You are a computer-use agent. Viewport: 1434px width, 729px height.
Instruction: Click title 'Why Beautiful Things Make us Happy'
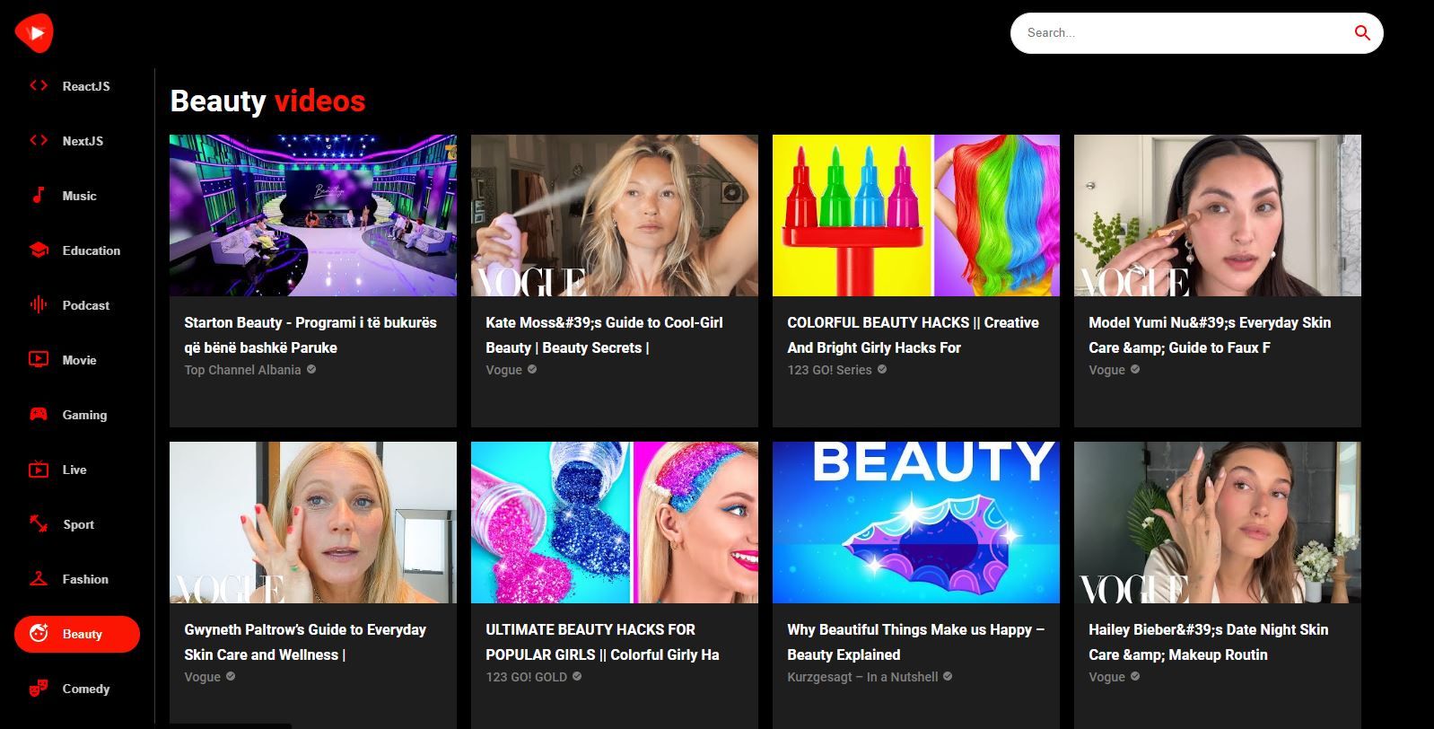coord(915,642)
